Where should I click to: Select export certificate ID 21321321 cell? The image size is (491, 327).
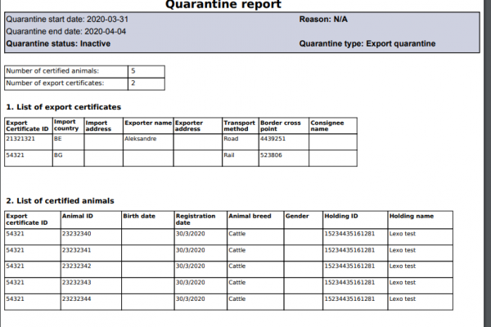[21, 139]
